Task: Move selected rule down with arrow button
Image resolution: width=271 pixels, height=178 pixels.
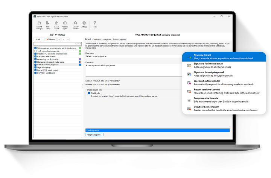Action: [64, 39]
